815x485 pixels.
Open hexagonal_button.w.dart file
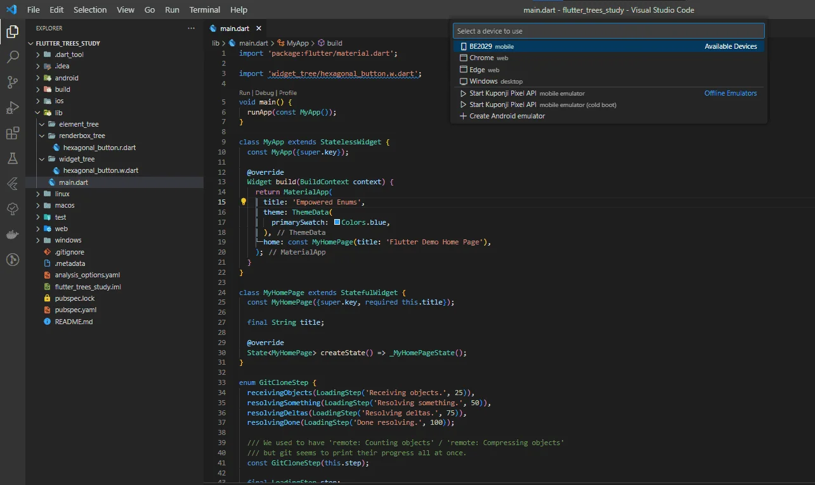pyautogui.click(x=101, y=170)
